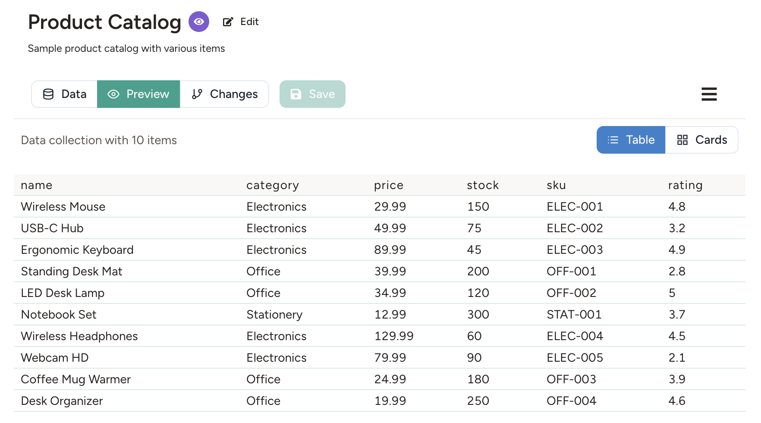Click the rating column header to sort

click(x=685, y=185)
